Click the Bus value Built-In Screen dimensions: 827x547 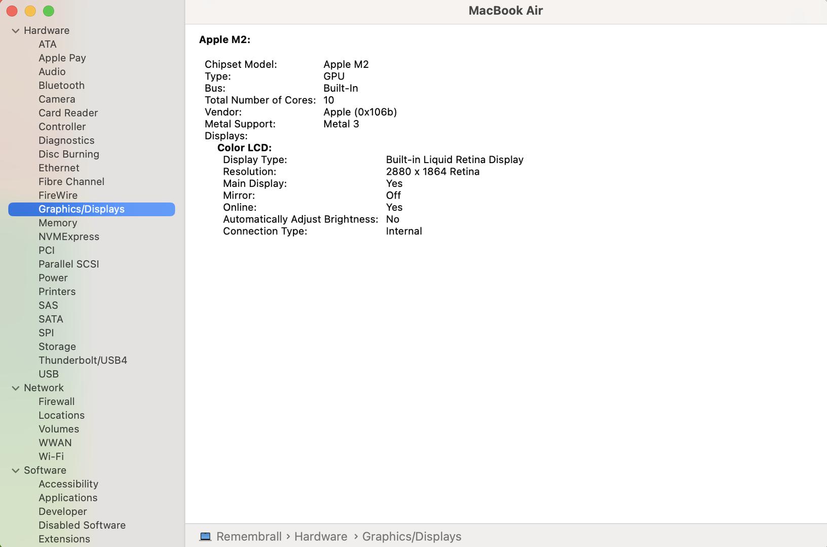(341, 88)
